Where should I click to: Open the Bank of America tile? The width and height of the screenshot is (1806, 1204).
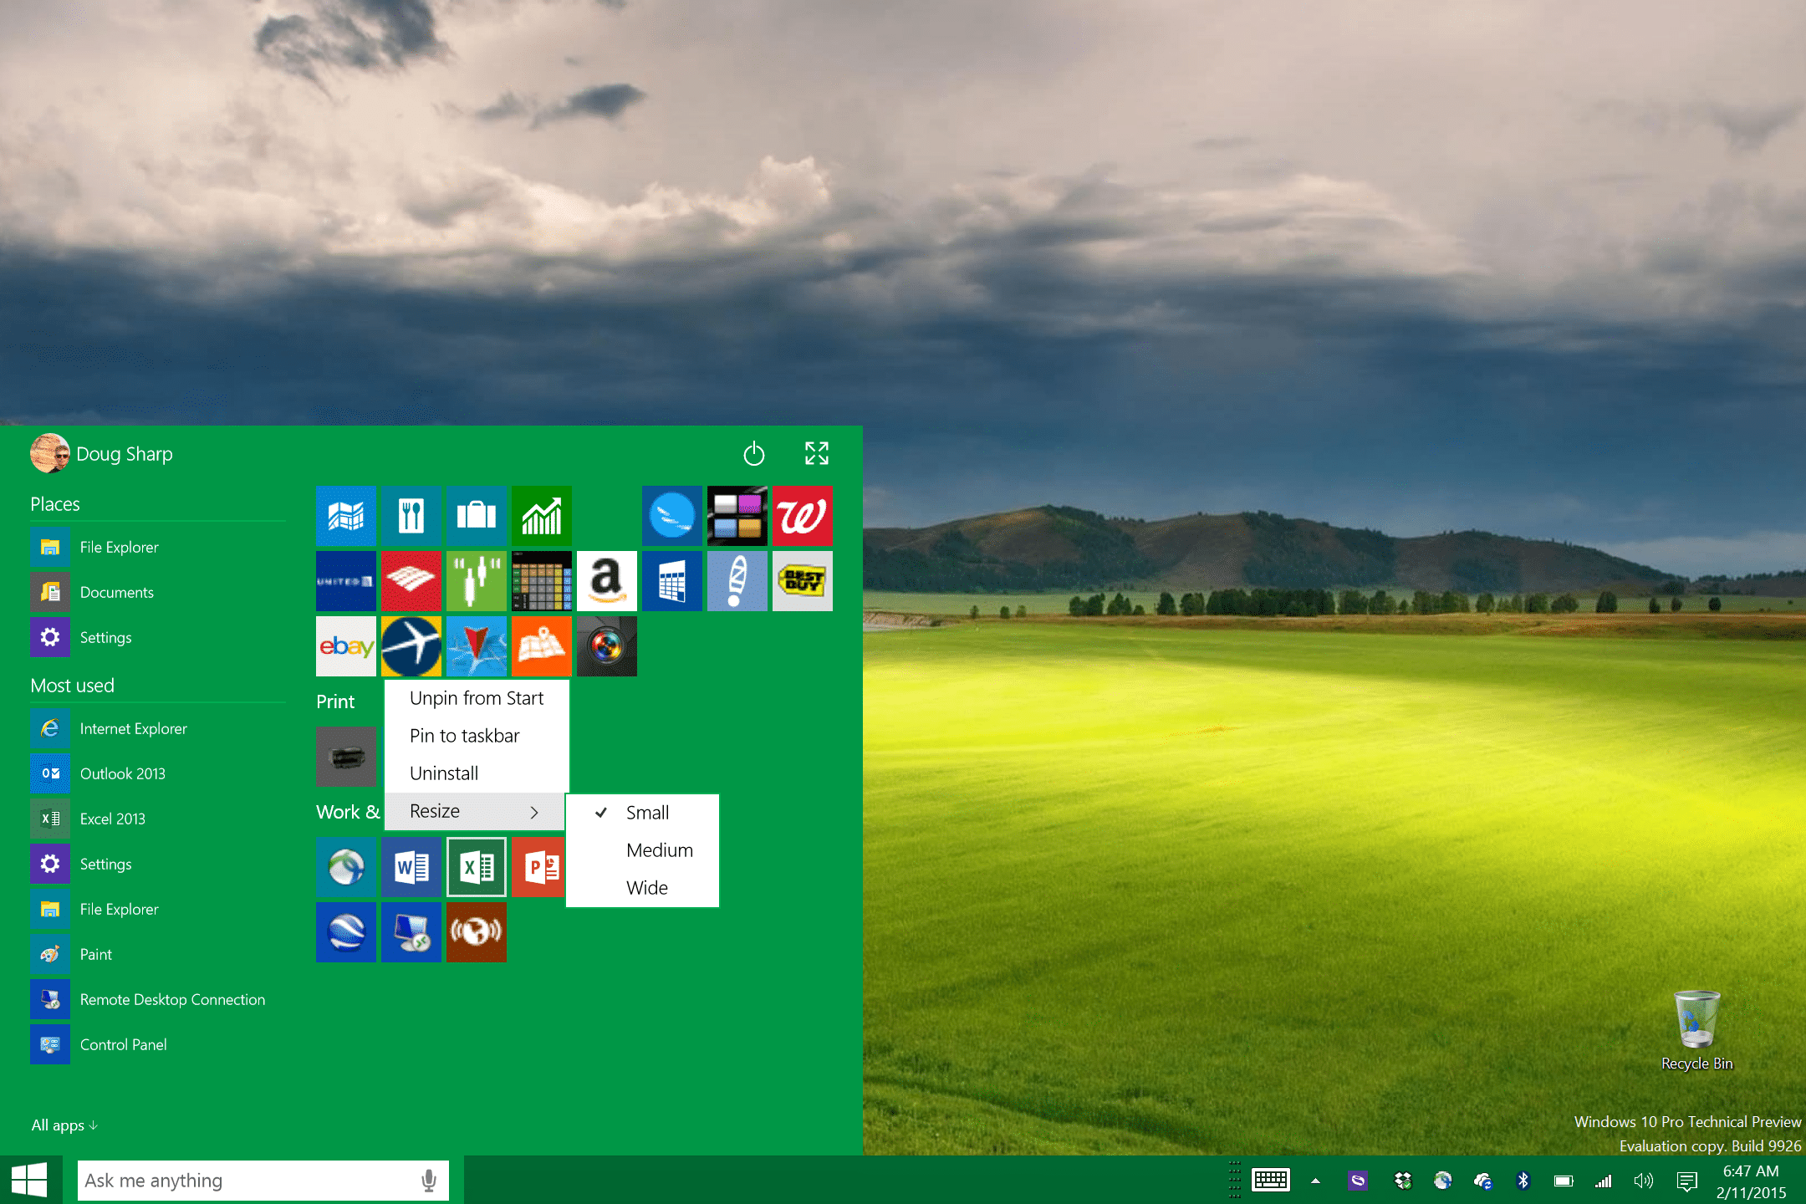click(x=411, y=581)
